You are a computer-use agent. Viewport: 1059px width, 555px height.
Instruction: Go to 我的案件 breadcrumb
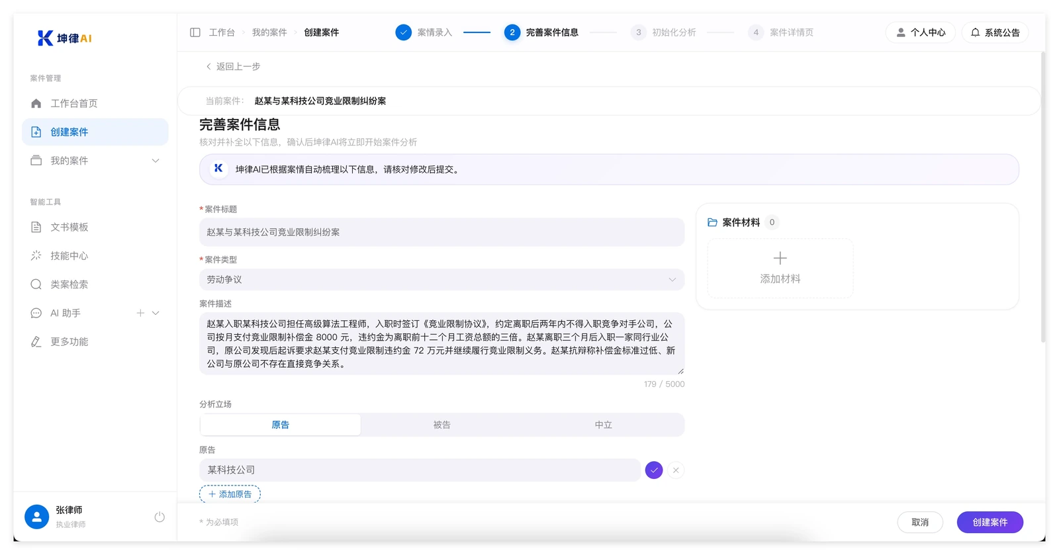coord(269,32)
